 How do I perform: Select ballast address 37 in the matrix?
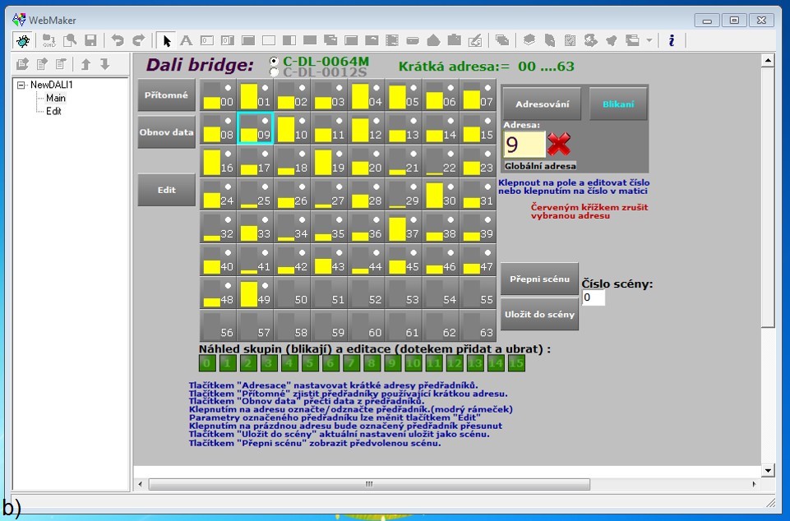tap(404, 228)
